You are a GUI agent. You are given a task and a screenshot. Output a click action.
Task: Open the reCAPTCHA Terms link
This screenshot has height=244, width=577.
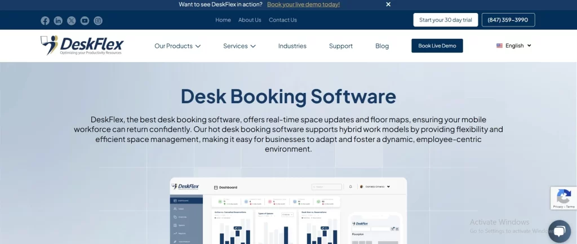570,207
